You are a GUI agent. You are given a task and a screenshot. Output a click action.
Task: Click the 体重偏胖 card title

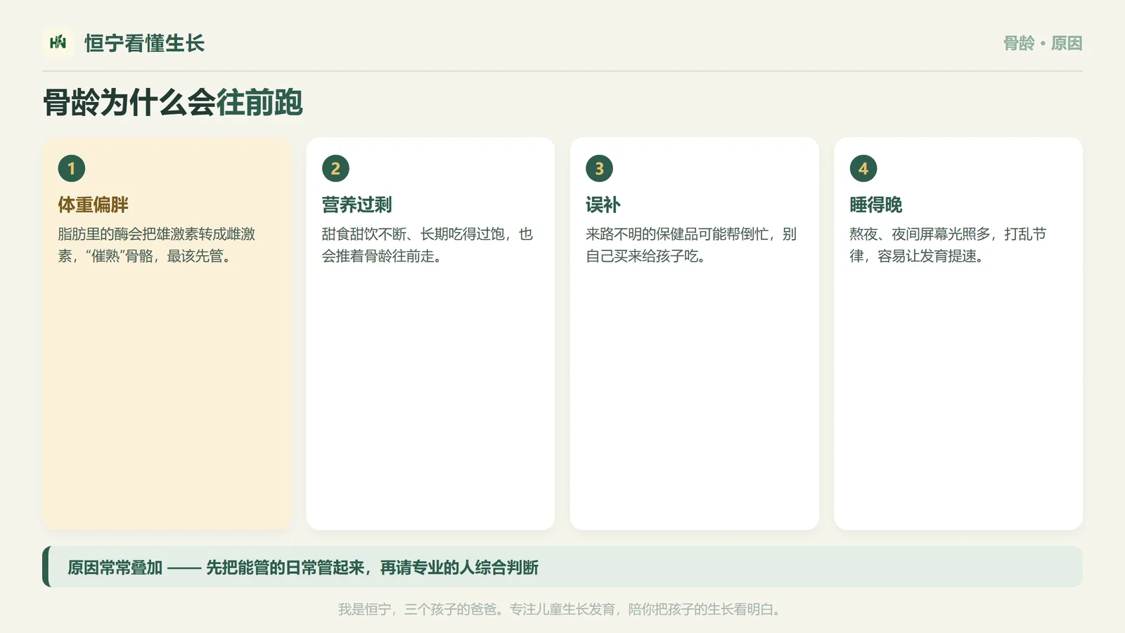93,205
